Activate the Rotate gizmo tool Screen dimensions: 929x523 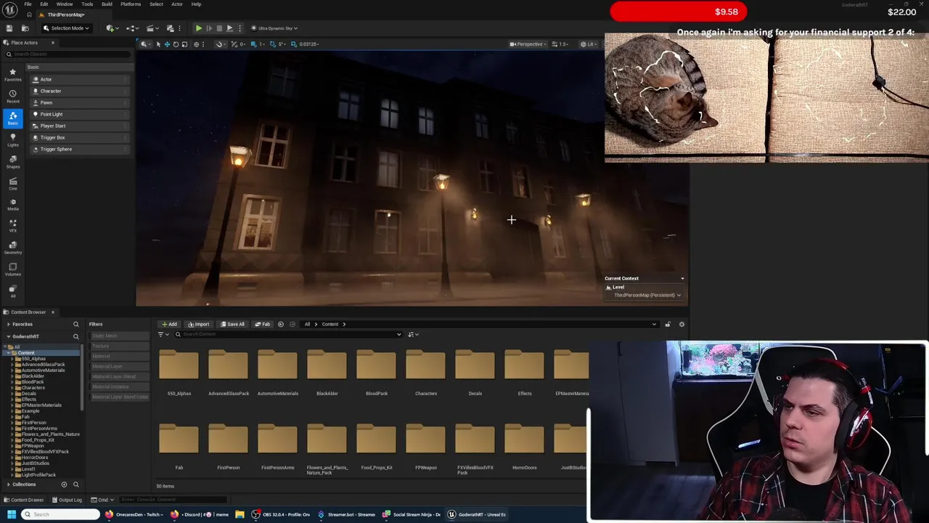176,44
